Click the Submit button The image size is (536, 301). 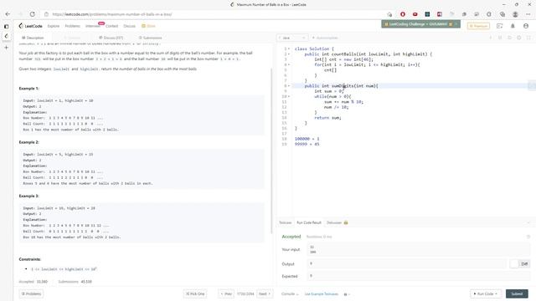(517, 293)
